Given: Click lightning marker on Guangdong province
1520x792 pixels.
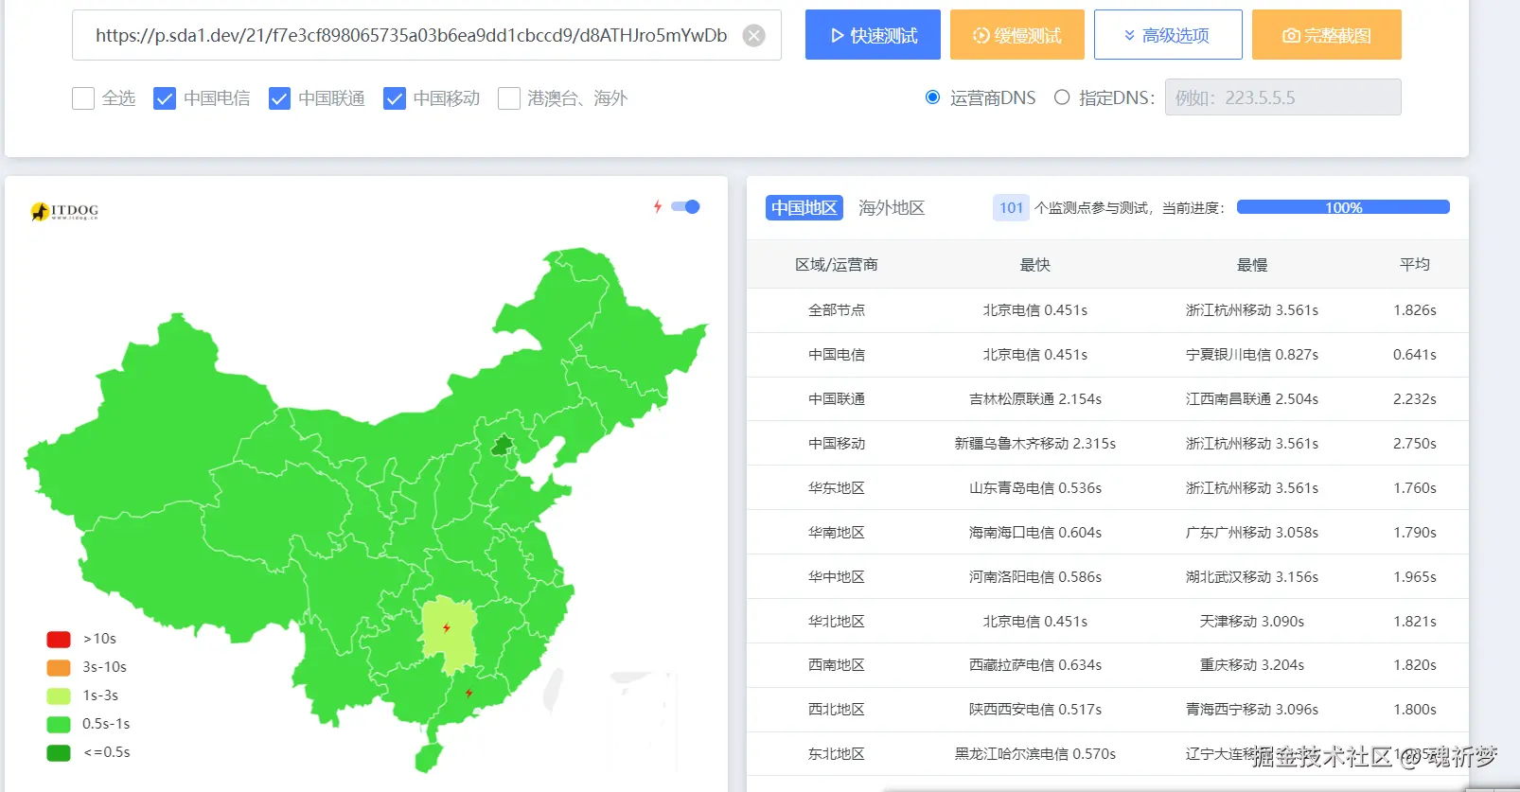Looking at the screenshot, I should (469, 693).
